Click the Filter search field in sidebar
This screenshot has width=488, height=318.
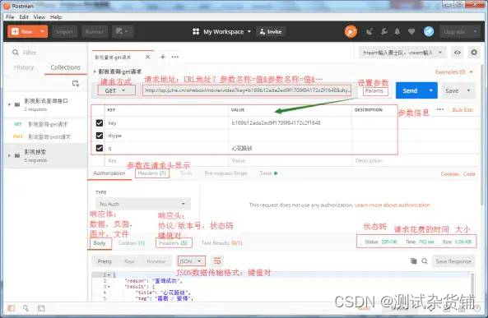pos(47,53)
